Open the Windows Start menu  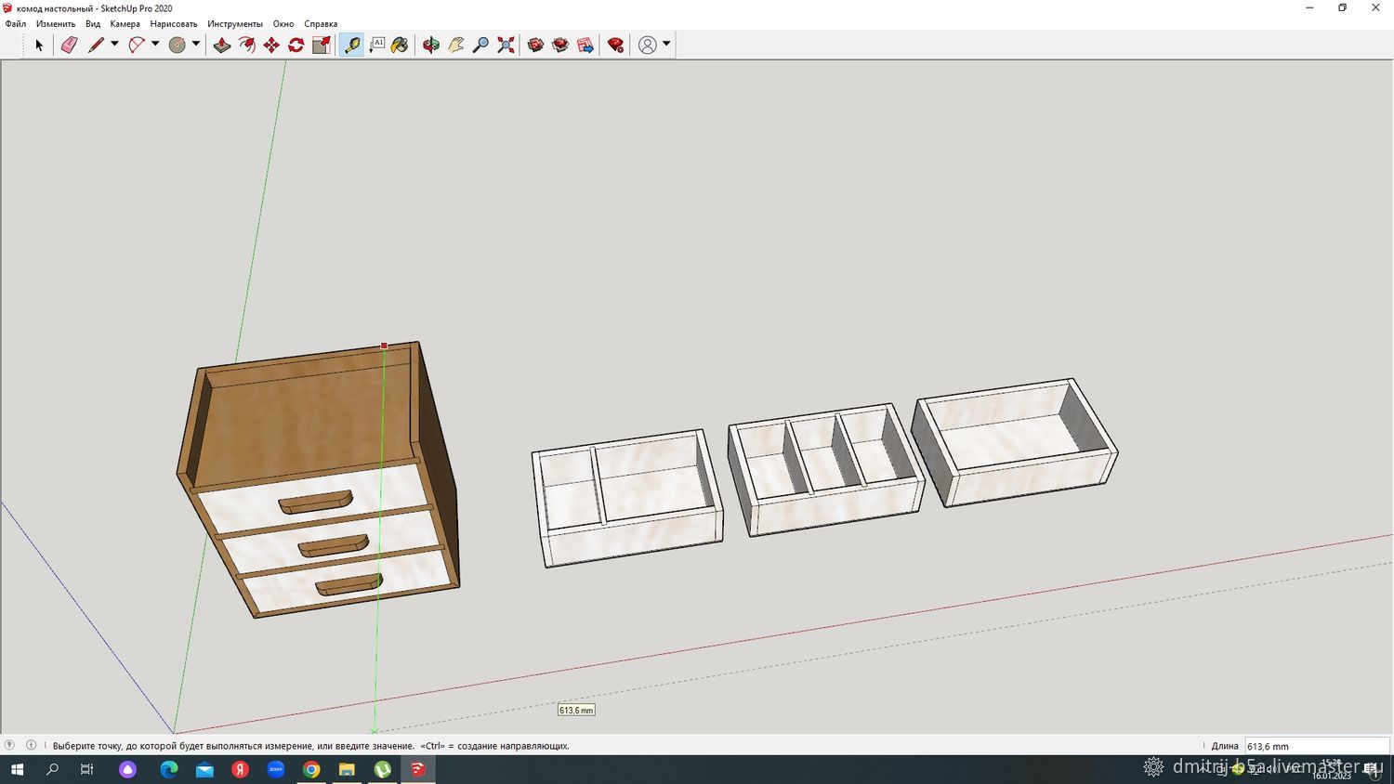coord(17,769)
